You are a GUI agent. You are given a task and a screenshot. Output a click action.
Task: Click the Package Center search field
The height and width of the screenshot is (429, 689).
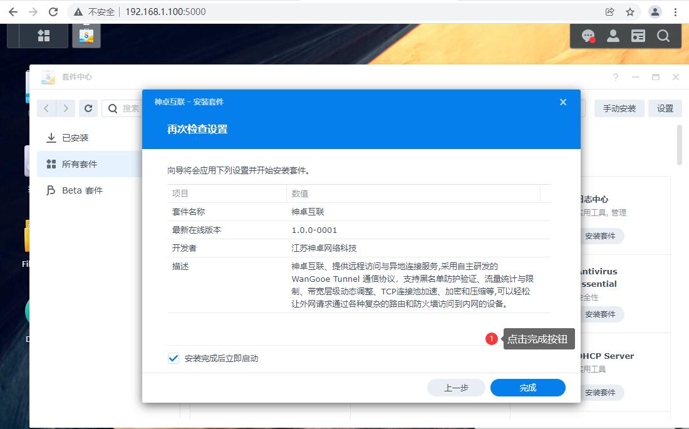pos(122,108)
